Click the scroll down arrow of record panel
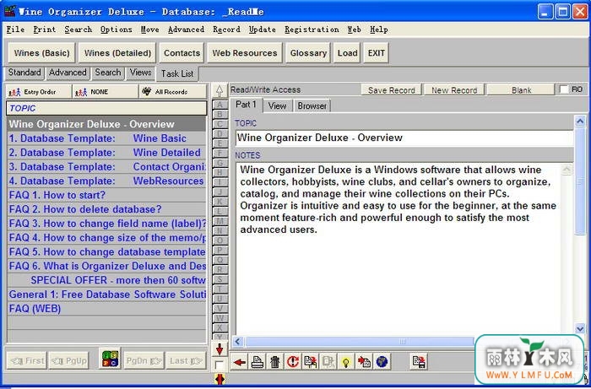591x389 pixels. (x=580, y=329)
